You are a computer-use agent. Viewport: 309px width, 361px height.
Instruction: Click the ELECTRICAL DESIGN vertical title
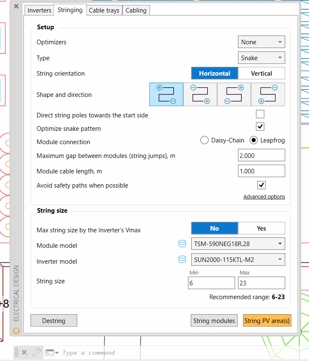[x=16, y=293]
